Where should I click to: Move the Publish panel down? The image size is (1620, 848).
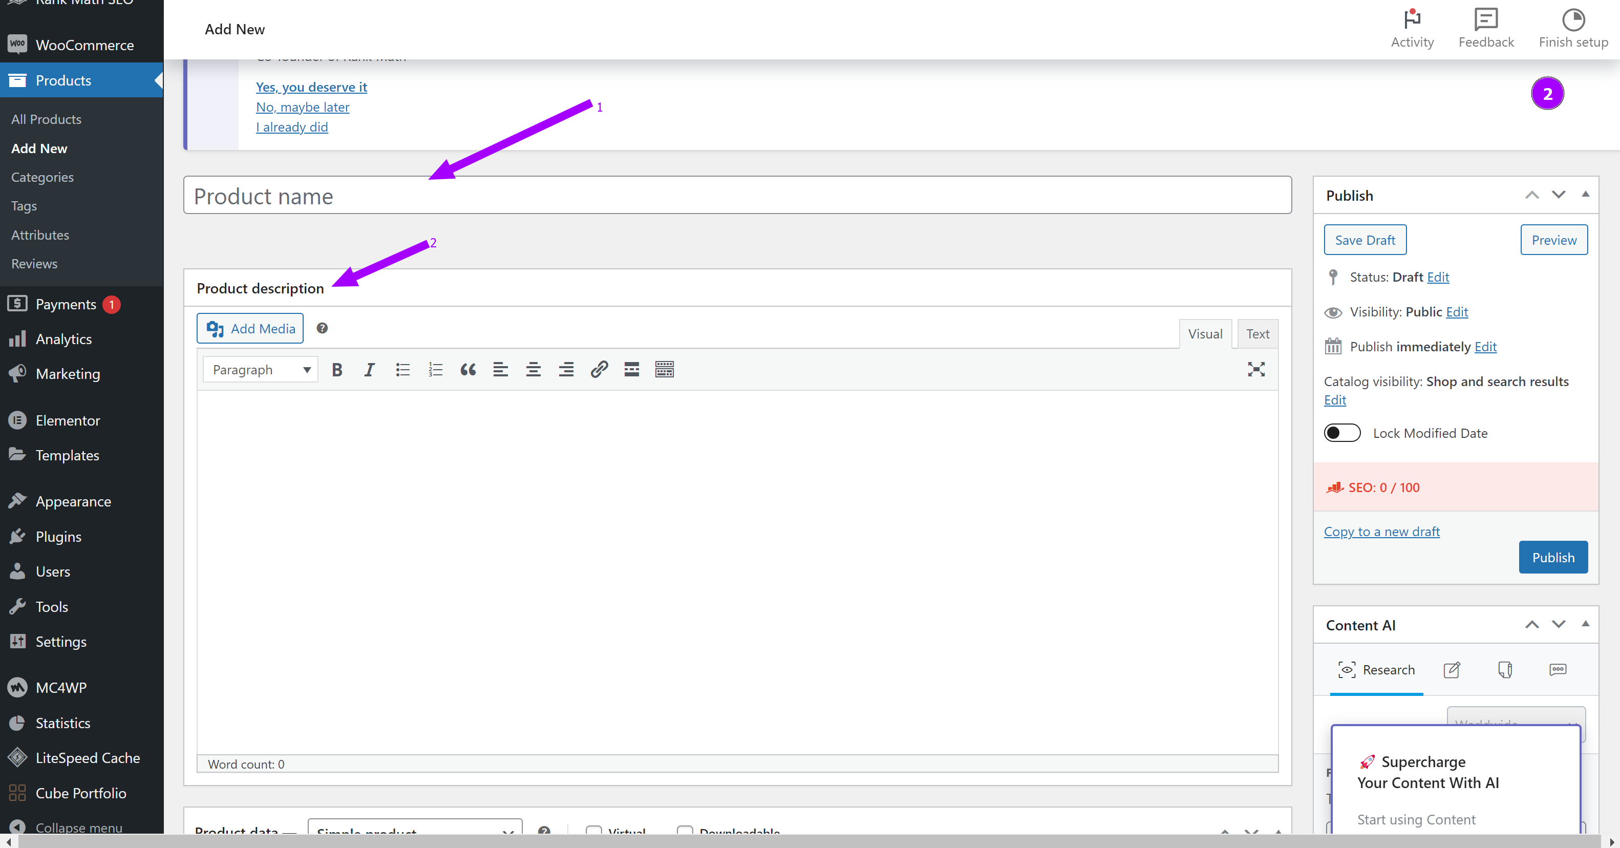1559,195
